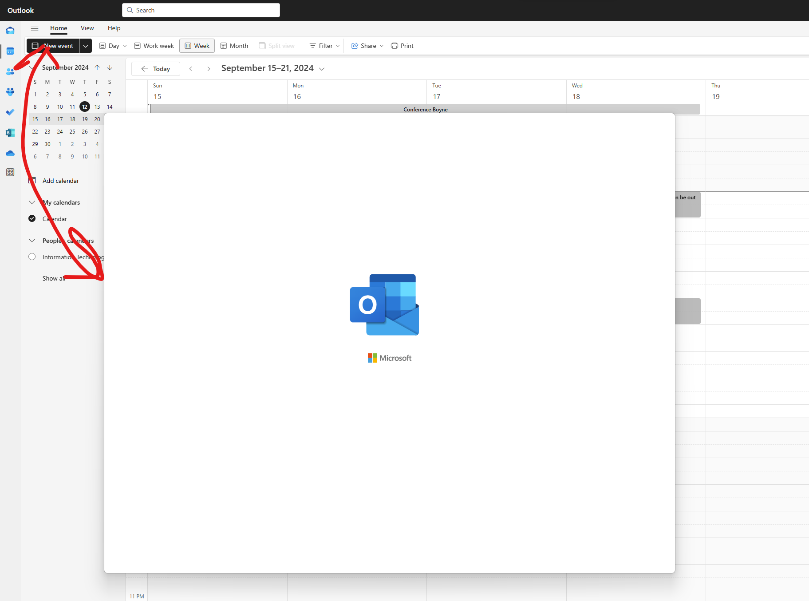Select September 23 in the mini calendar
The height and width of the screenshot is (601, 809).
(47, 131)
